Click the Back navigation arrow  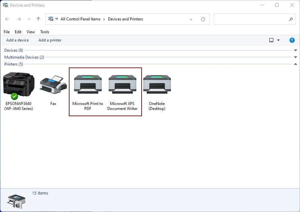7,19
